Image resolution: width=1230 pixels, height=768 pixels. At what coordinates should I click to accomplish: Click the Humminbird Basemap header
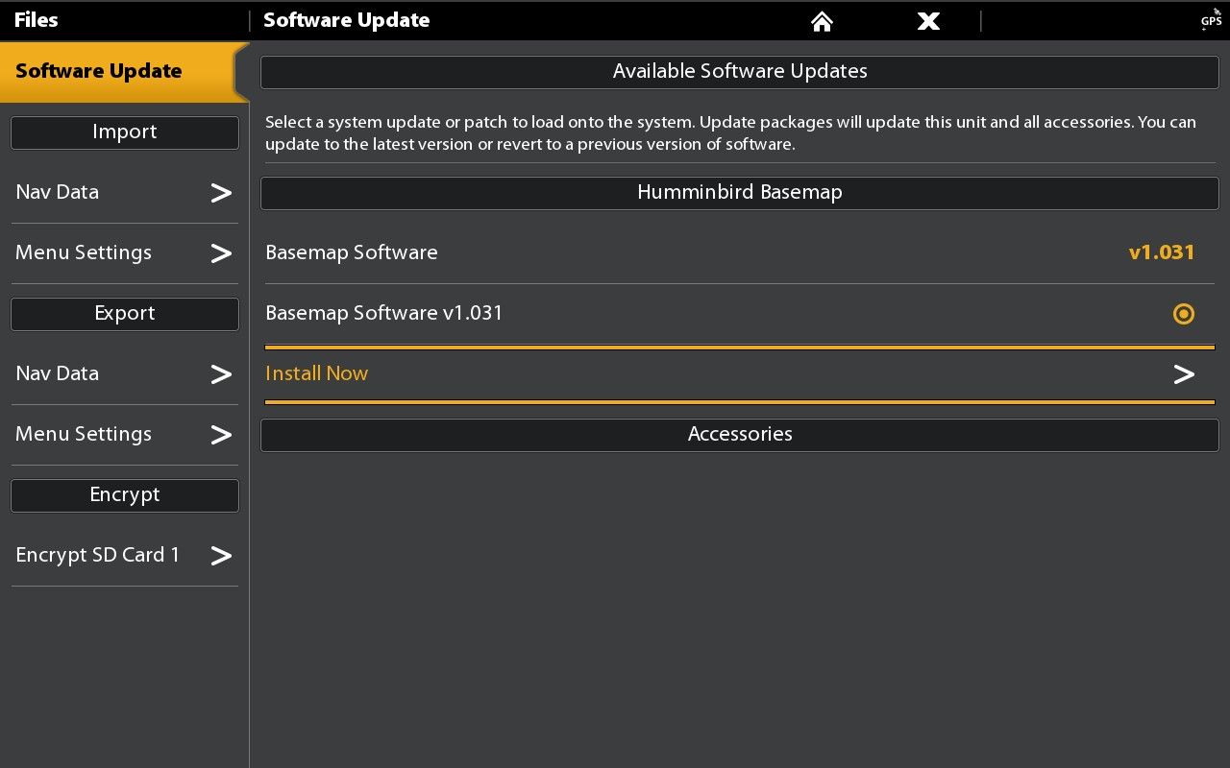point(740,193)
